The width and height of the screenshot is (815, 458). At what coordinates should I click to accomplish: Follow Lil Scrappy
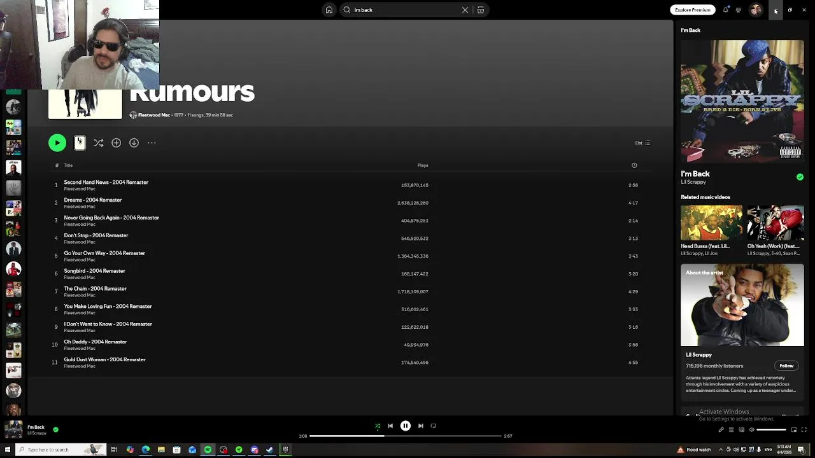(x=786, y=366)
